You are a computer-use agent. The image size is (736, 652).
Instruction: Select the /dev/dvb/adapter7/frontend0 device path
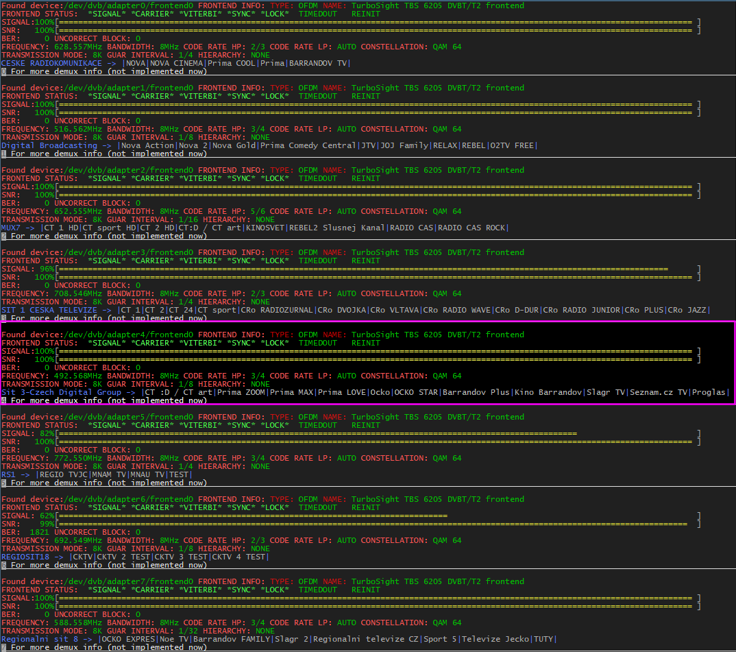click(x=127, y=581)
